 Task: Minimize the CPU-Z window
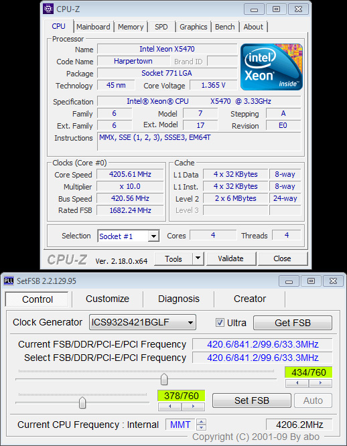[254, 9]
